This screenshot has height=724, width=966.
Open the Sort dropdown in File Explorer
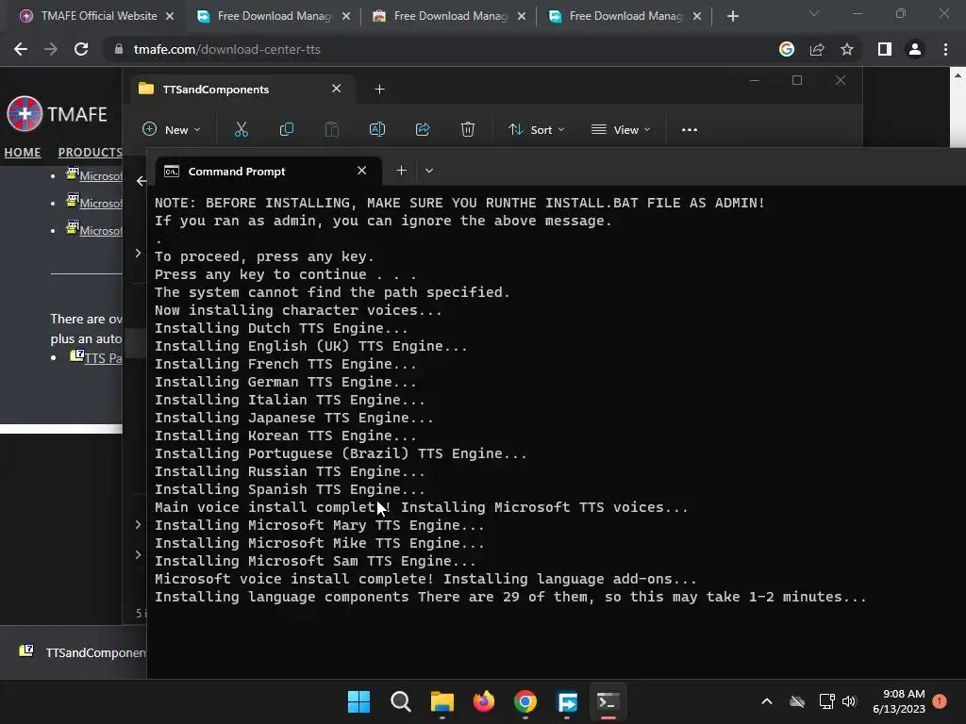coord(536,130)
